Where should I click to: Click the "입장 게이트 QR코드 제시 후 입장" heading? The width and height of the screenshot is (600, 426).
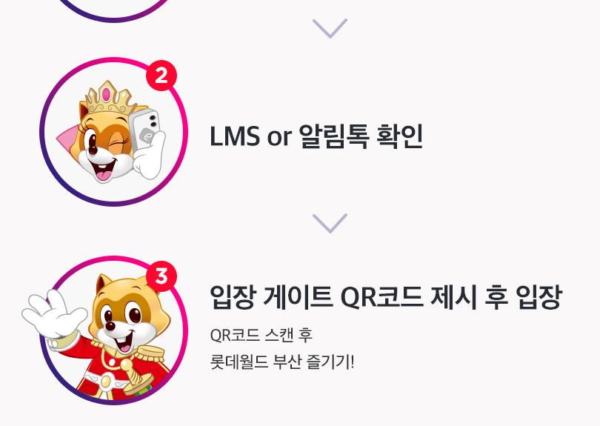tap(385, 297)
